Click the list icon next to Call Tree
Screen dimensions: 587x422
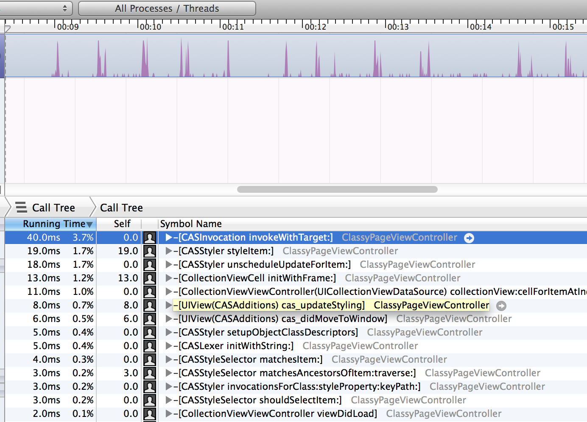[x=21, y=207]
